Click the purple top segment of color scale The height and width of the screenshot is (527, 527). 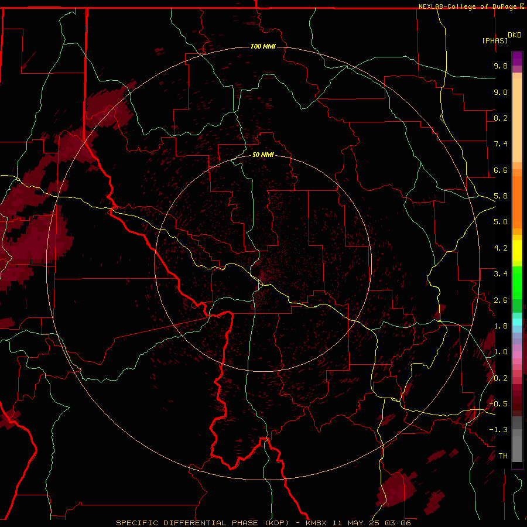(517, 59)
